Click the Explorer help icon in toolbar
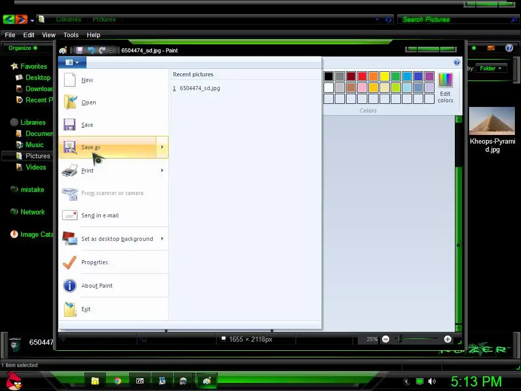Screen dimensions: 521x391 click(x=509, y=48)
